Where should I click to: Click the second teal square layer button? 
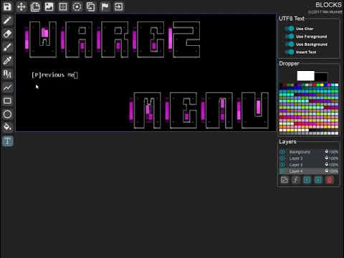(x=318, y=180)
